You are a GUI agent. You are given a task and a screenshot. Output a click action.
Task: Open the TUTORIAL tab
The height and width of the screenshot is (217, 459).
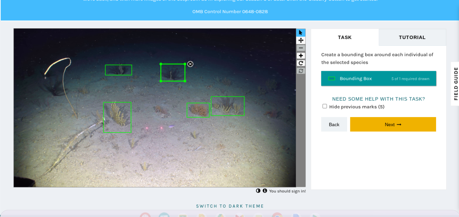pos(412,37)
